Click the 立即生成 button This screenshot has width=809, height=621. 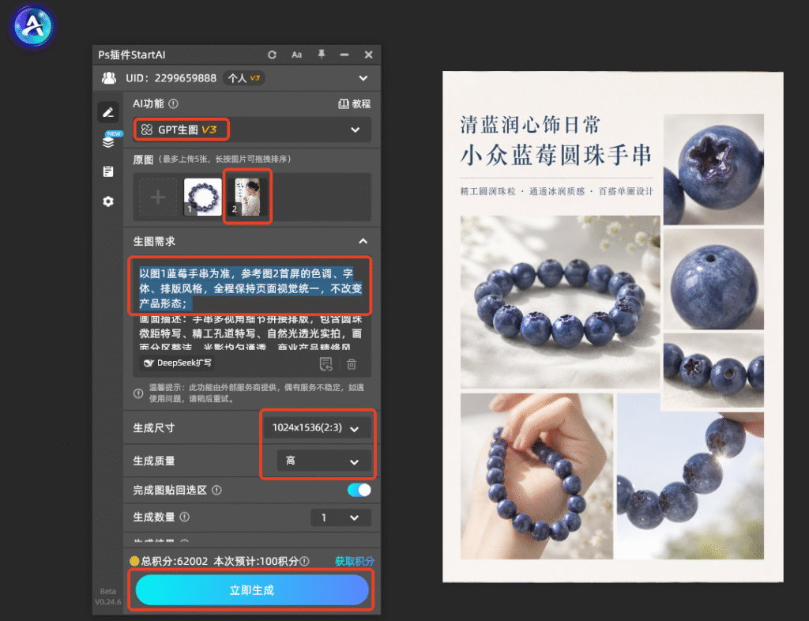pyautogui.click(x=252, y=590)
